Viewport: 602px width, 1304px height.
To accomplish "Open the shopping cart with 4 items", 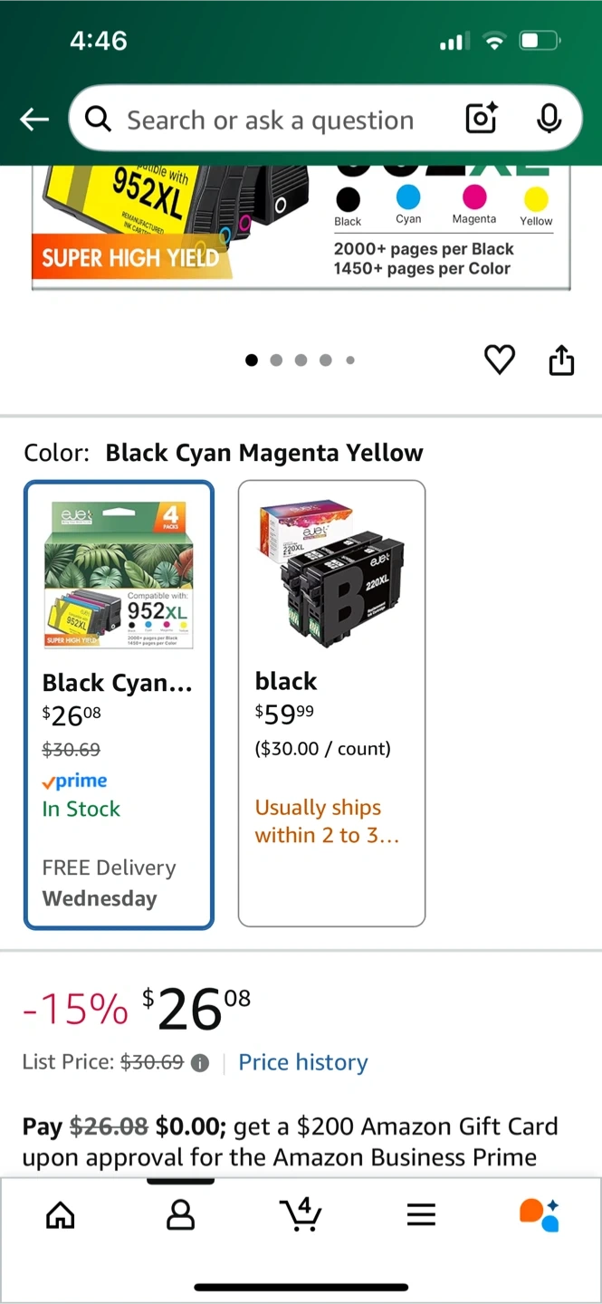I will click(x=301, y=1213).
